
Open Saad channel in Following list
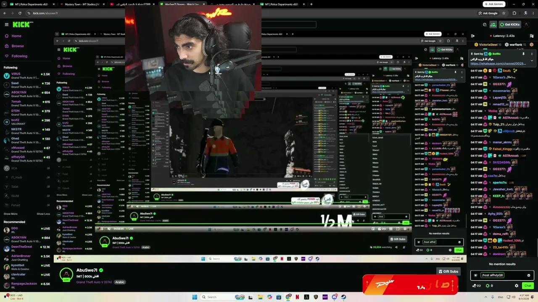(x=26, y=85)
